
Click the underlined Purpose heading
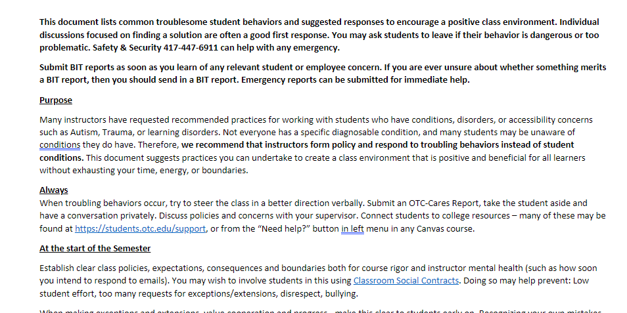(56, 100)
